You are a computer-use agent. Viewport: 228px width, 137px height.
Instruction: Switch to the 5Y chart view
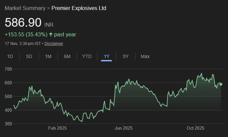coord(126,56)
